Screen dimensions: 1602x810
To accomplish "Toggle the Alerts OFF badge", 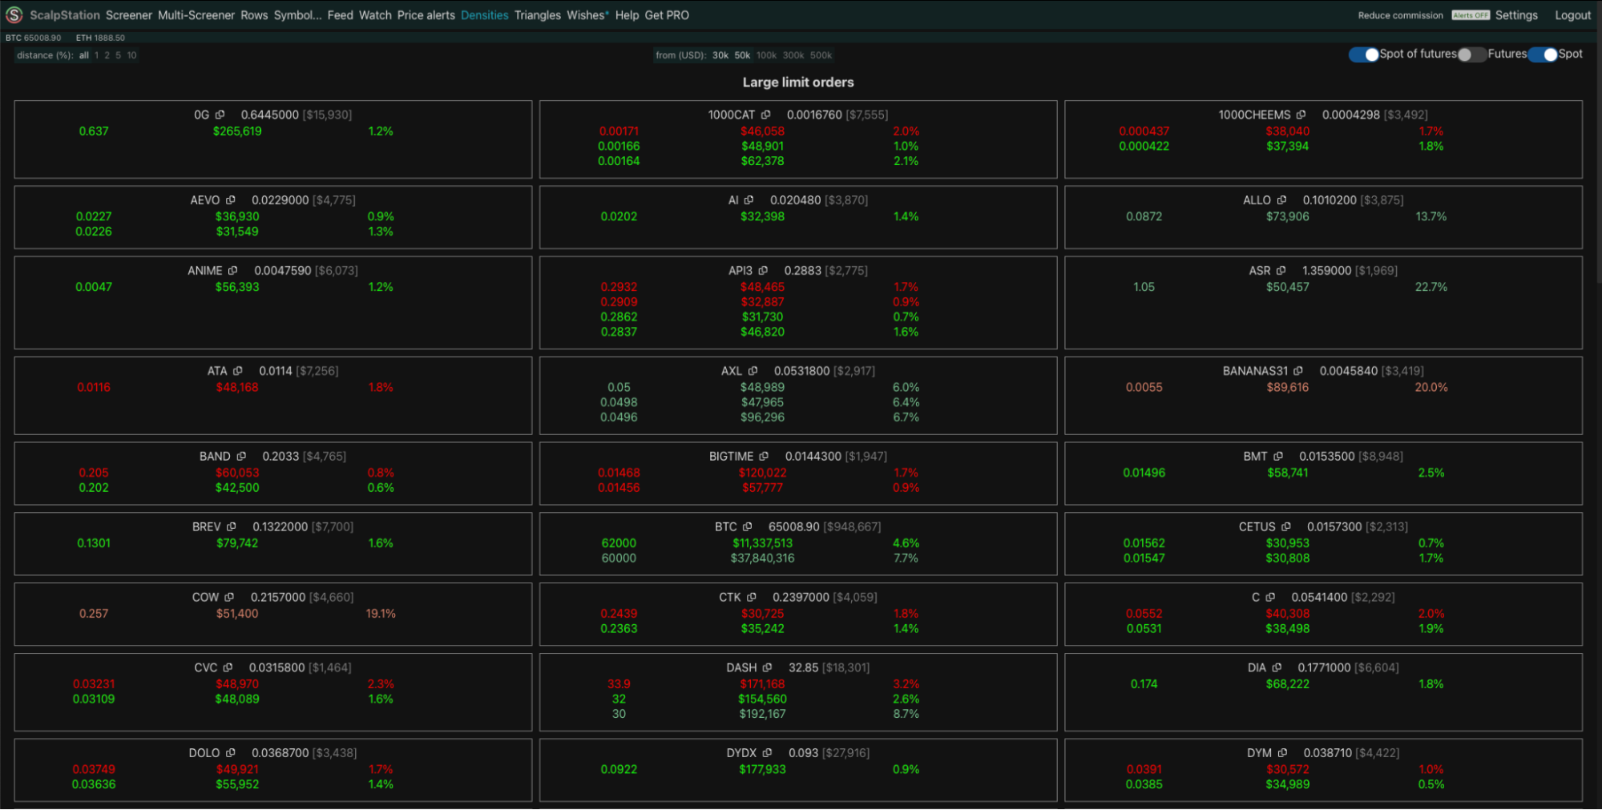I will pyautogui.click(x=1470, y=15).
